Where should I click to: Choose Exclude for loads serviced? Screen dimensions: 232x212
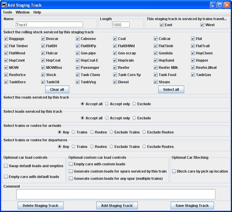(x=134, y=118)
